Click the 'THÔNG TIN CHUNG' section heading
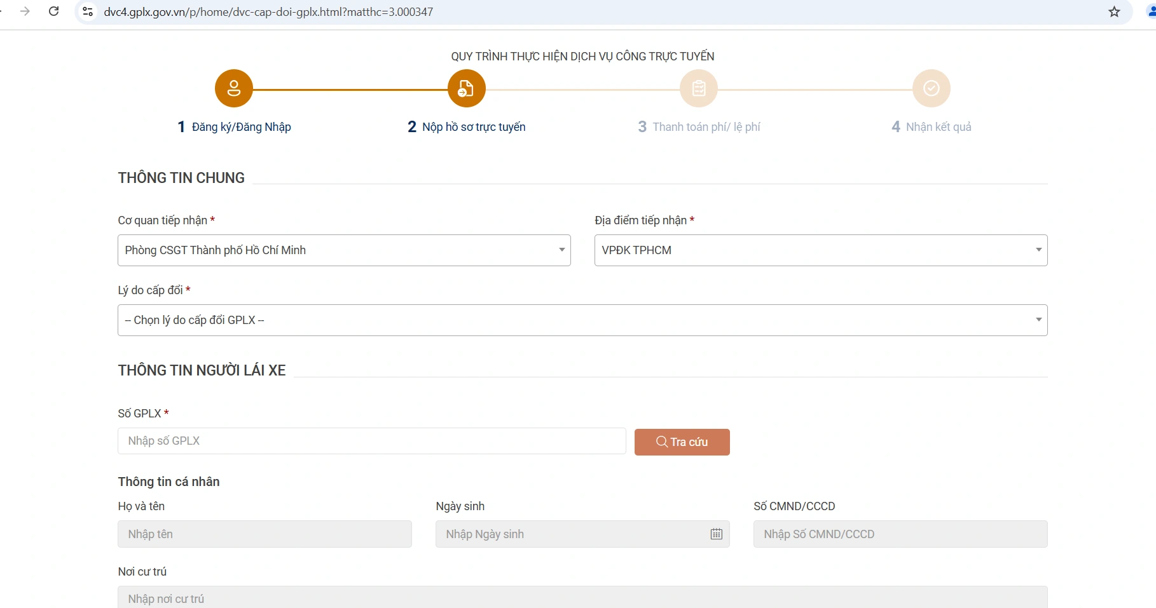The image size is (1156, 608). pyautogui.click(x=181, y=178)
